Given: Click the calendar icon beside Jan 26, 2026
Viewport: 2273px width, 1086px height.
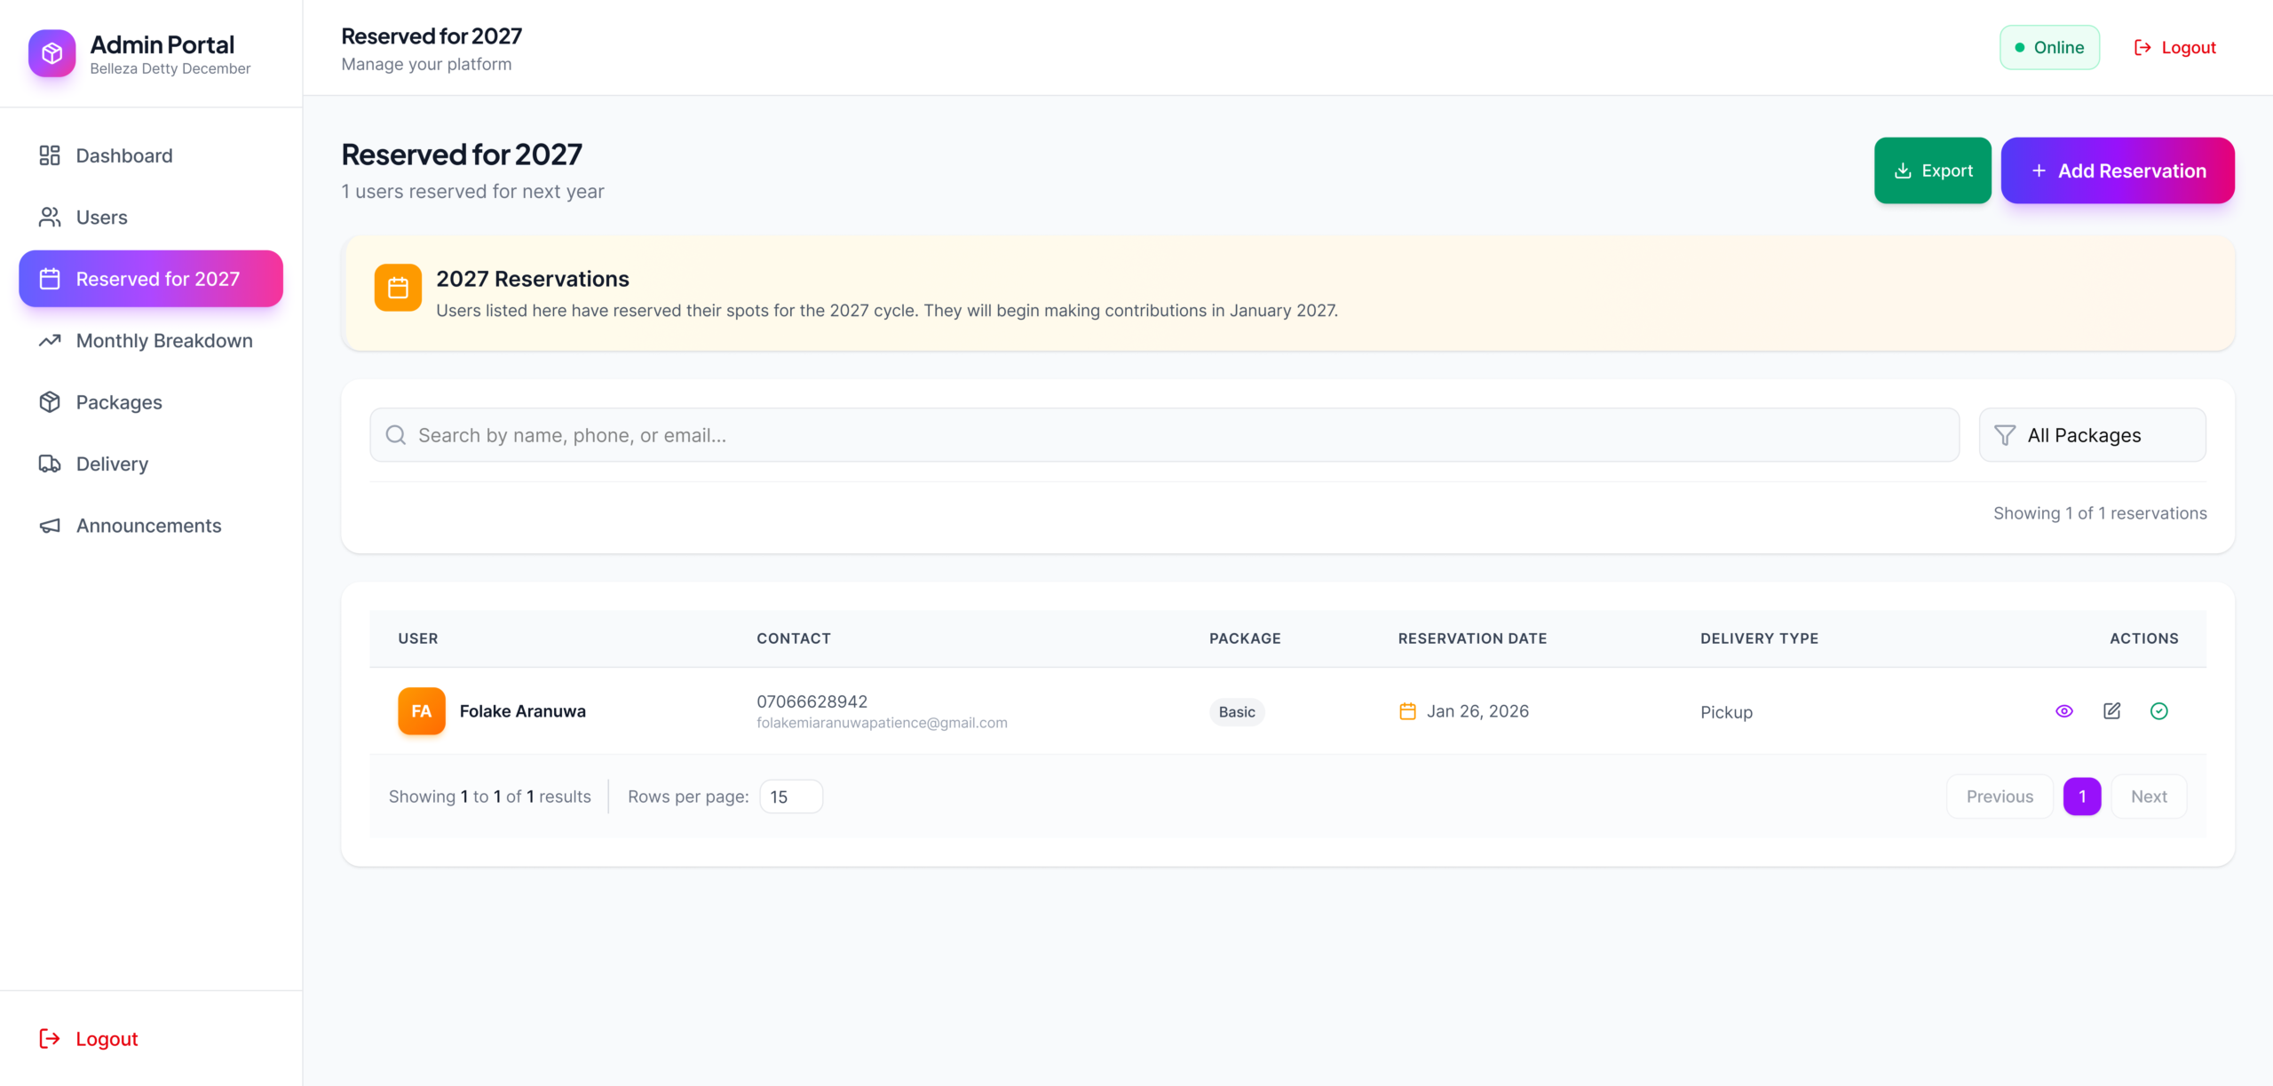Looking at the screenshot, I should tap(1407, 711).
